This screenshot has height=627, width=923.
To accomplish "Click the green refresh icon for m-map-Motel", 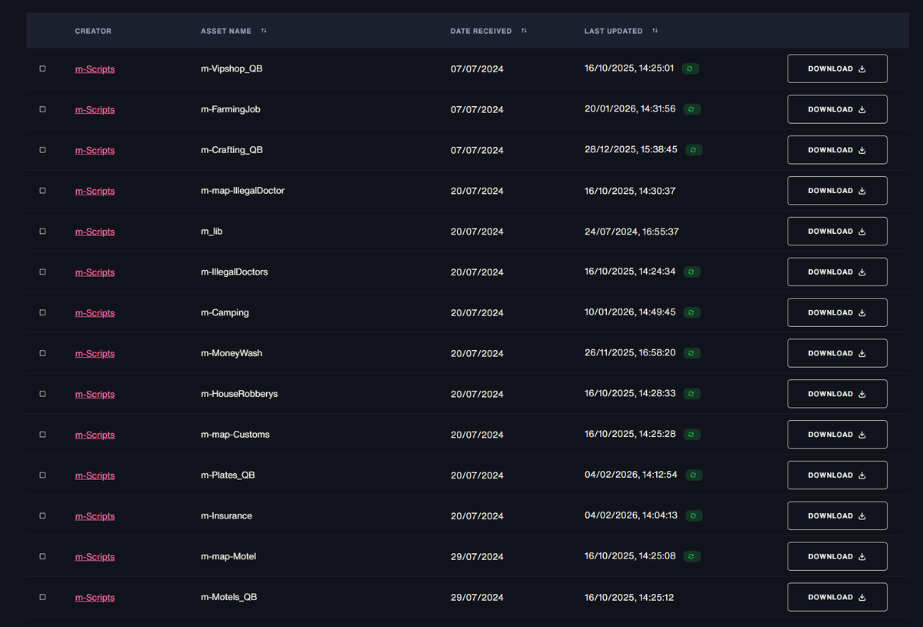I will pyautogui.click(x=691, y=556).
